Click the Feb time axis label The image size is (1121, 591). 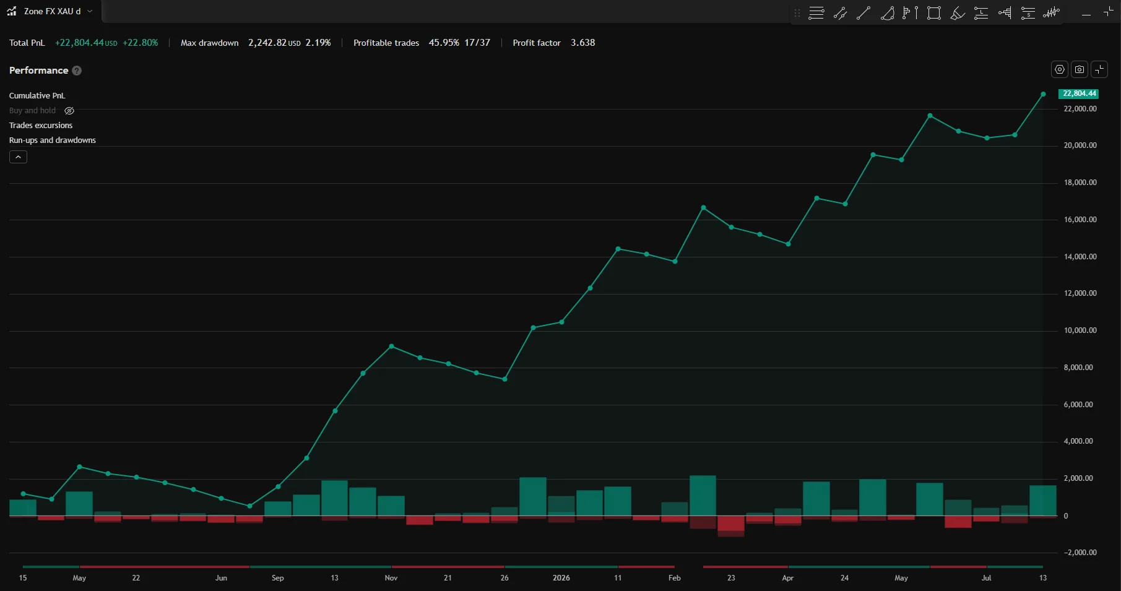tap(675, 578)
